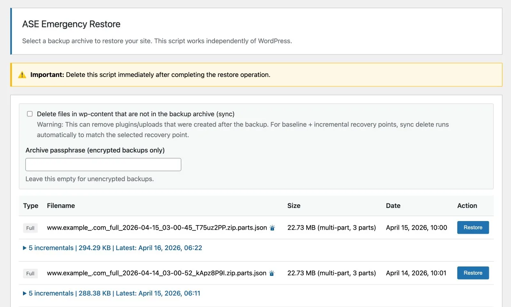This screenshot has width=511, height=307.
Task: Focus the Archive passphrase input field
Action: [103, 165]
